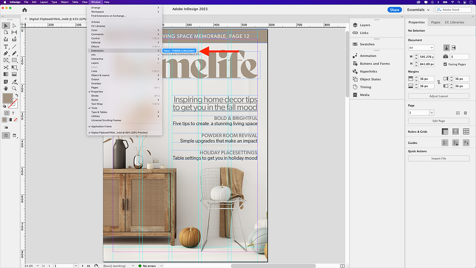476x268 pixels.
Task: Click the Adobe Stock search field
Action: coord(454,10)
